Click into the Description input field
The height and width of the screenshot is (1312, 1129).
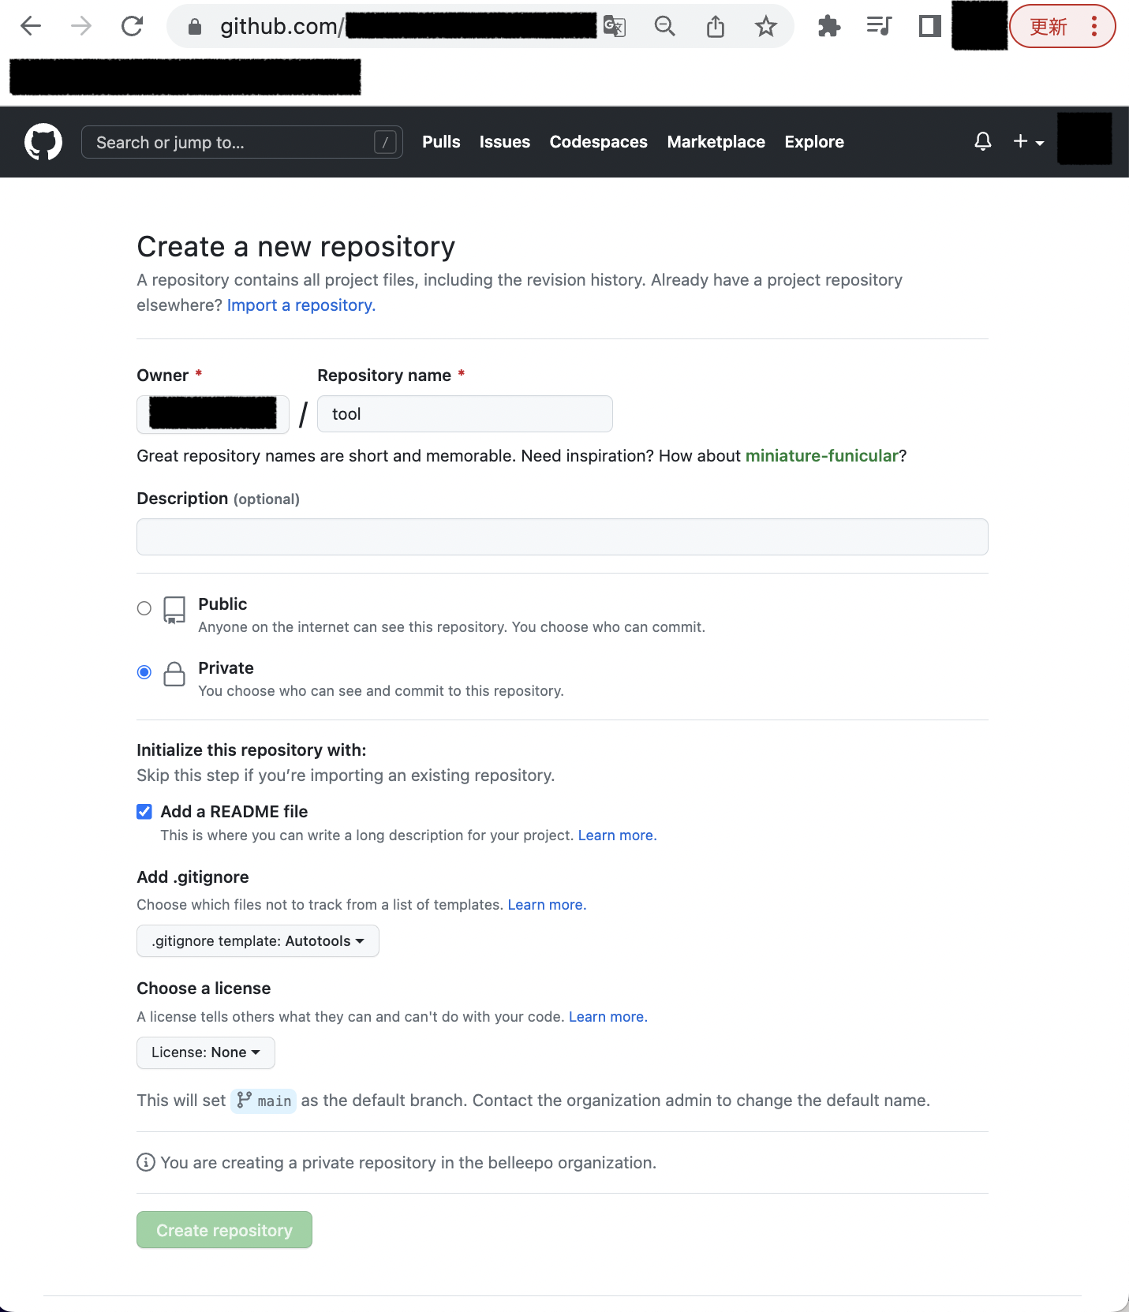click(563, 537)
